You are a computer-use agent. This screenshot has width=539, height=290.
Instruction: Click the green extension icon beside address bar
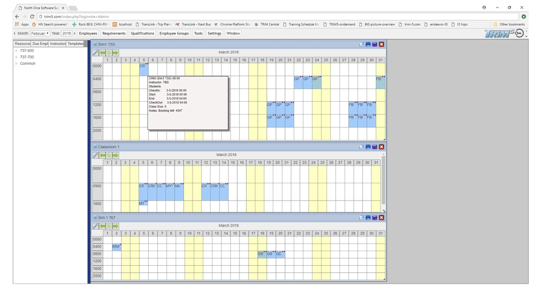tap(523, 17)
